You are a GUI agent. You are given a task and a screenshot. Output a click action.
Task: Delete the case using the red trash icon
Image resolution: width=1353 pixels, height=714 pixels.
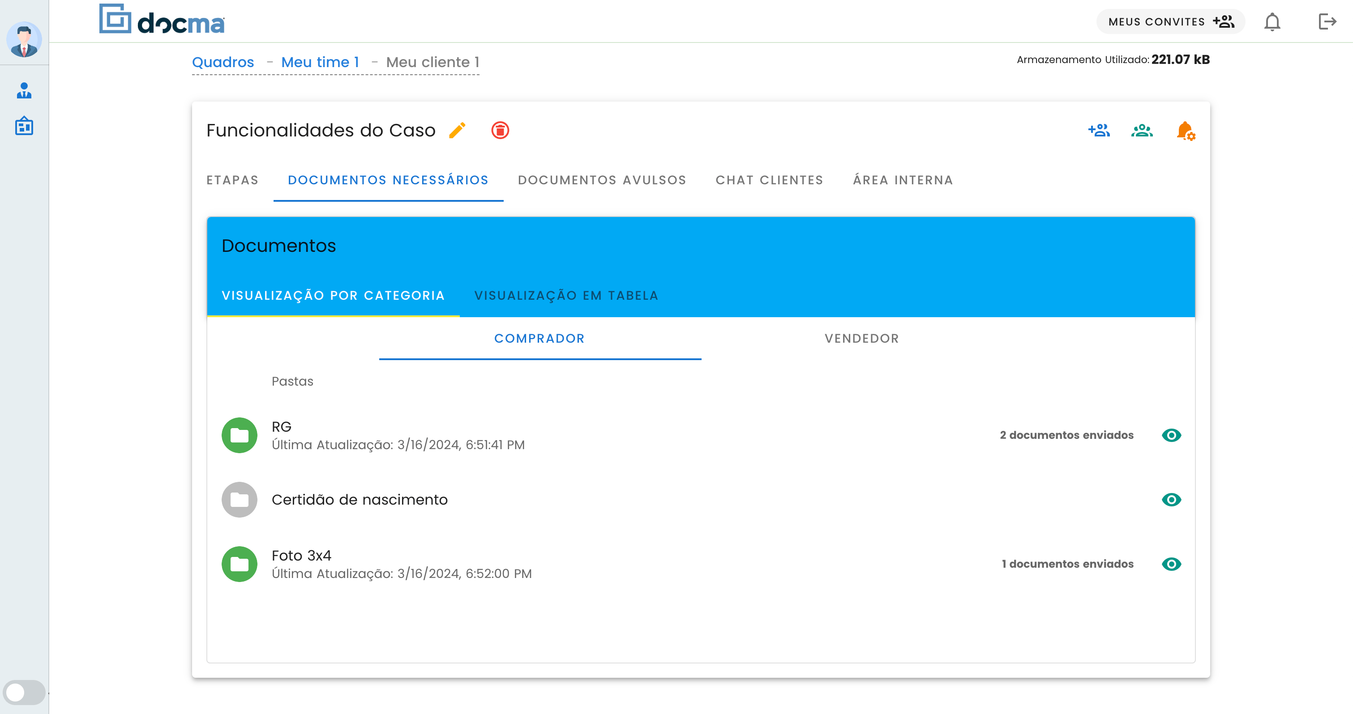[x=500, y=130]
